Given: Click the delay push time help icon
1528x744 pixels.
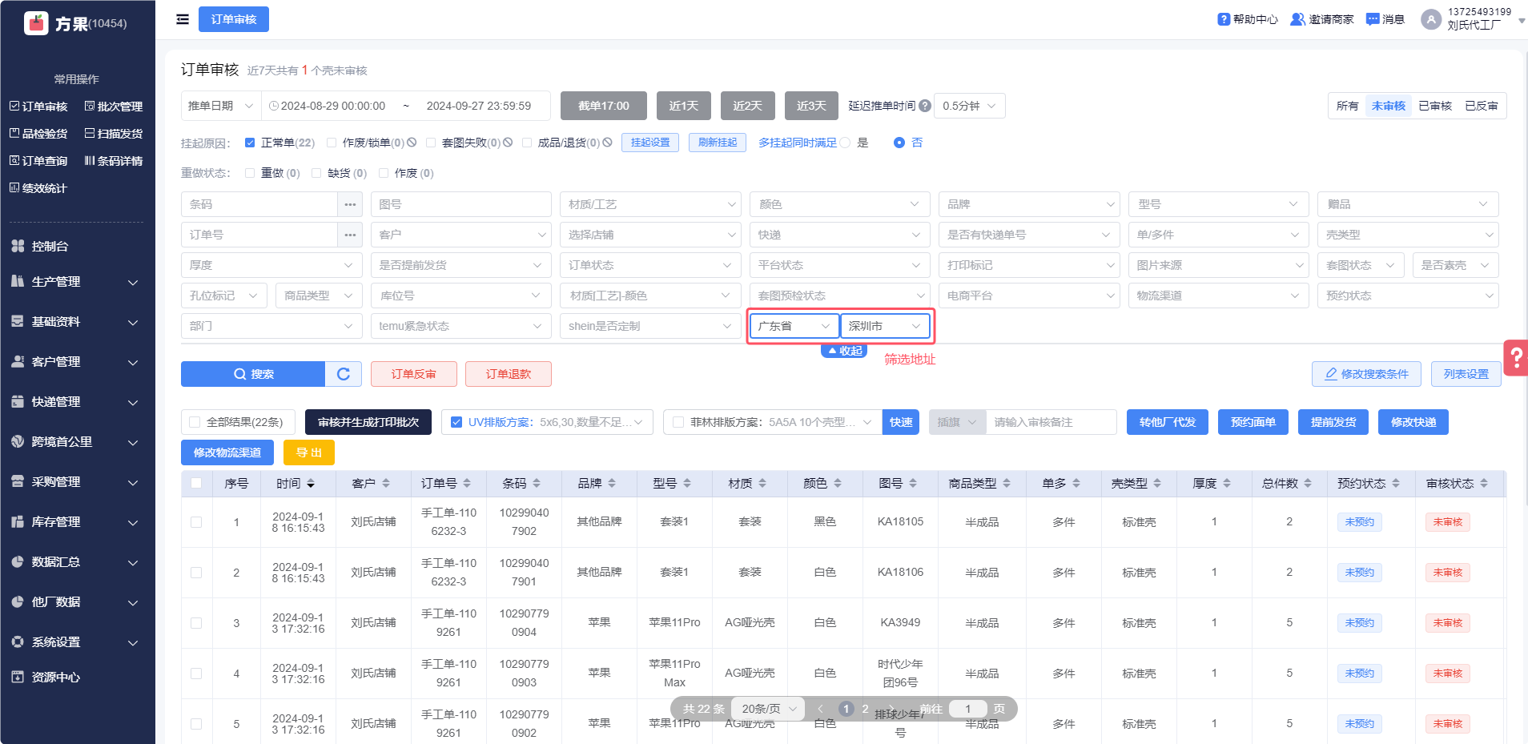Looking at the screenshot, I should click(925, 106).
